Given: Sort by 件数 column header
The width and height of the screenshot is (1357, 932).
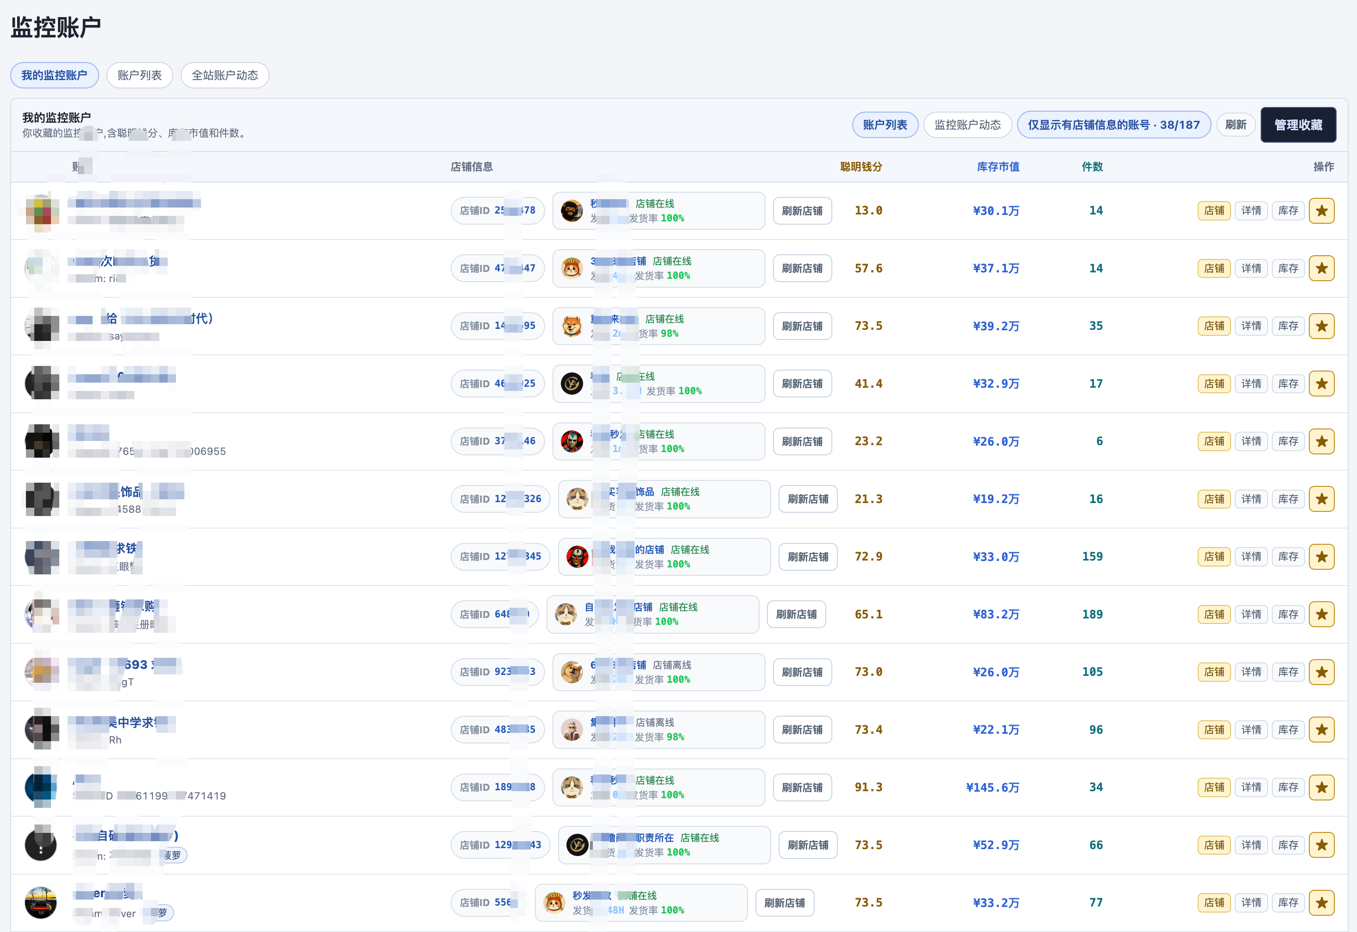Looking at the screenshot, I should point(1092,167).
